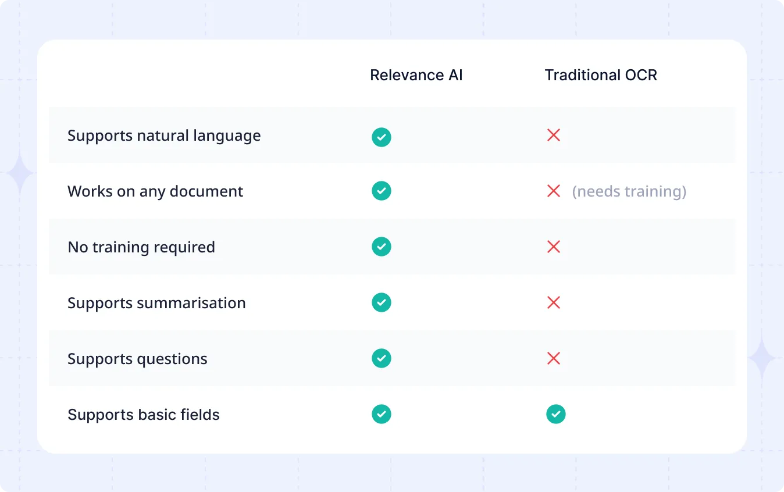Click the No training required label
The image size is (784, 492).
141,247
